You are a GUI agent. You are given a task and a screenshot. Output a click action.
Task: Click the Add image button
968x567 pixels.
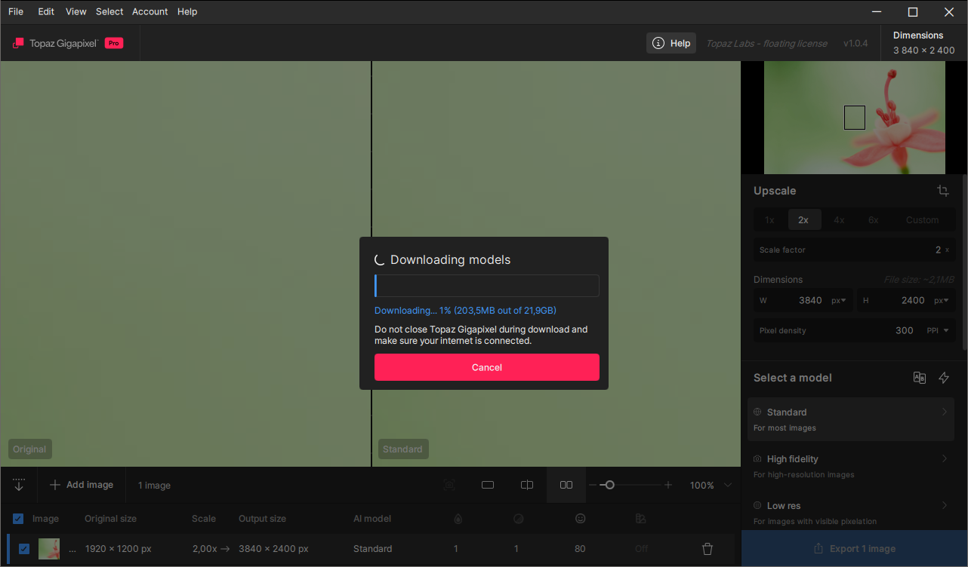point(82,485)
